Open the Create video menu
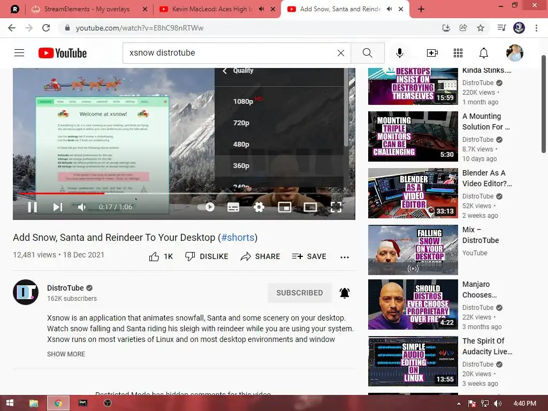548x411 pixels. [432, 53]
